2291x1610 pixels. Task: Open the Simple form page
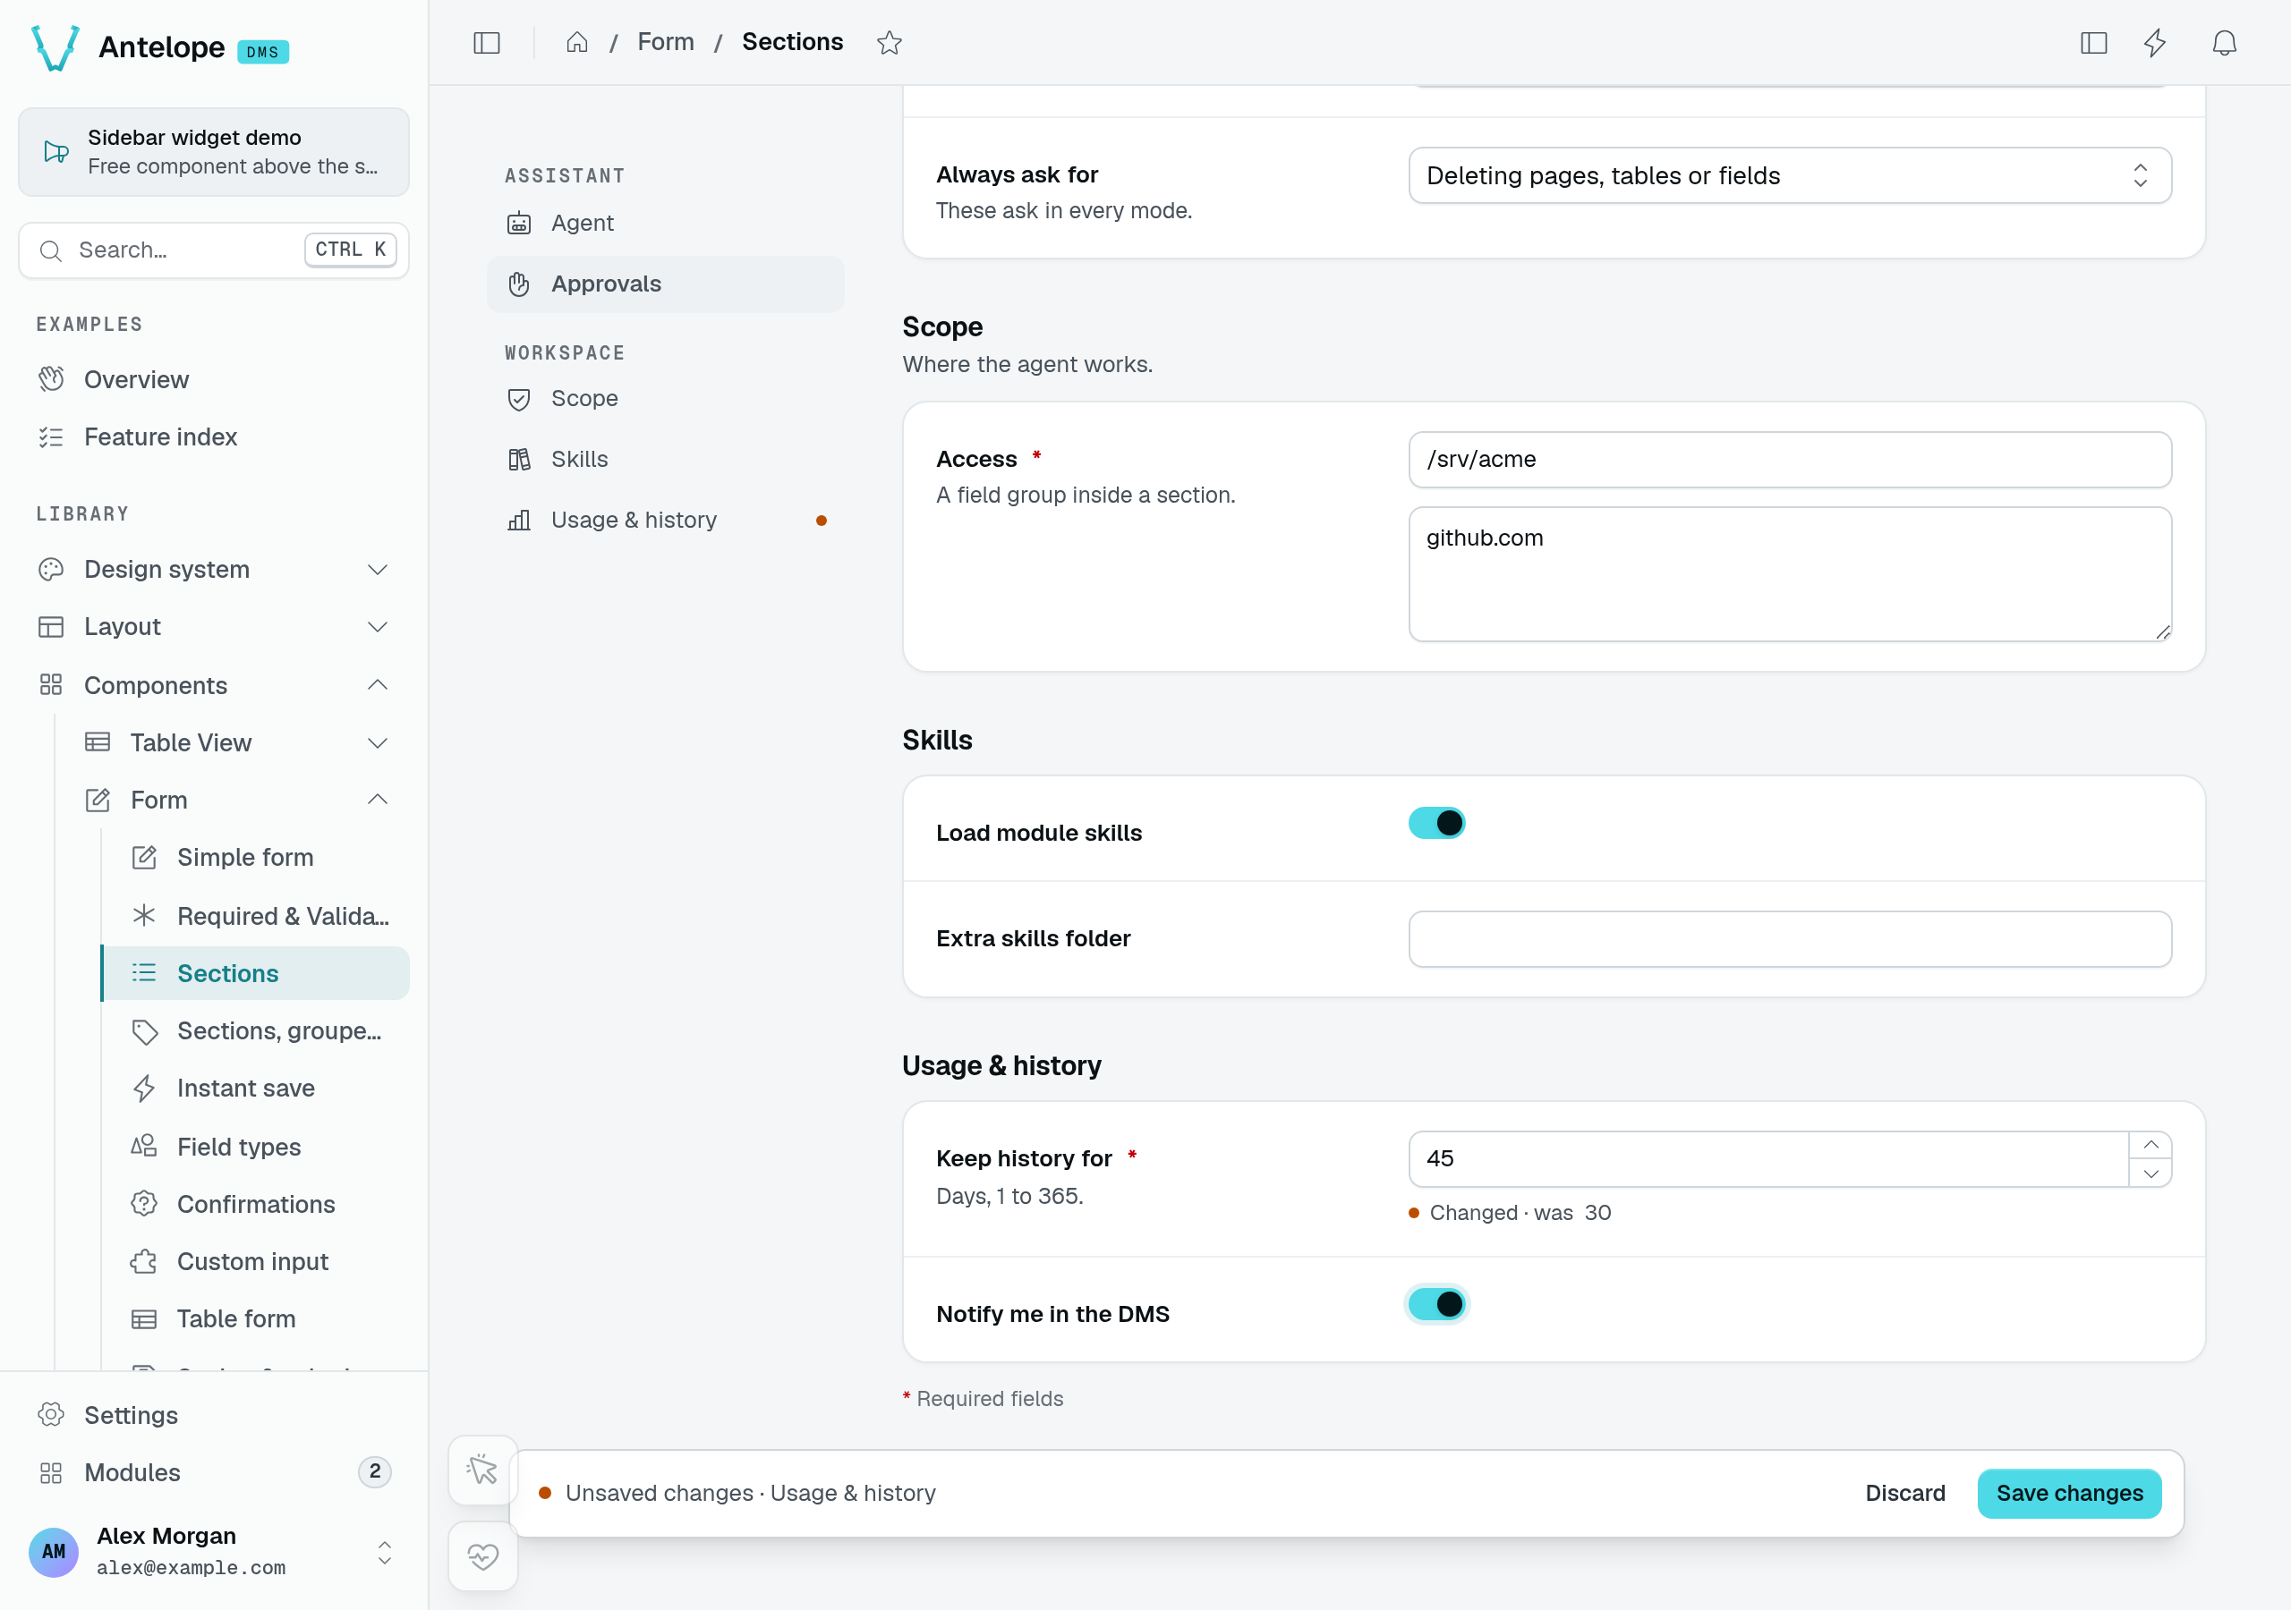click(255, 858)
